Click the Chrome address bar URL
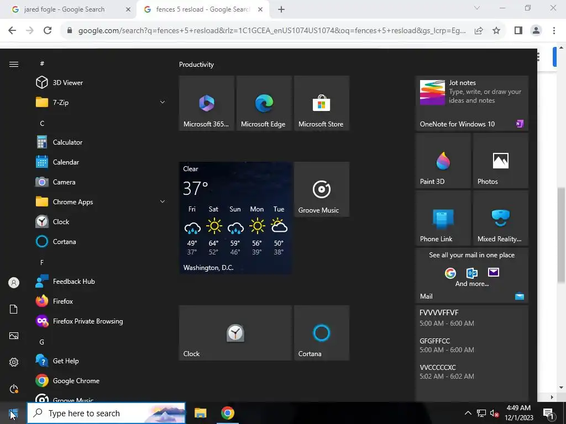Viewport: 566px width, 424px height. pos(272,31)
